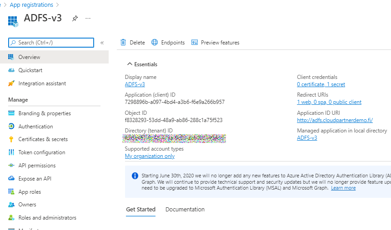The width and height of the screenshot is (391, 230).
Task: Collapse the Essentials section
Action: point(130,64)
